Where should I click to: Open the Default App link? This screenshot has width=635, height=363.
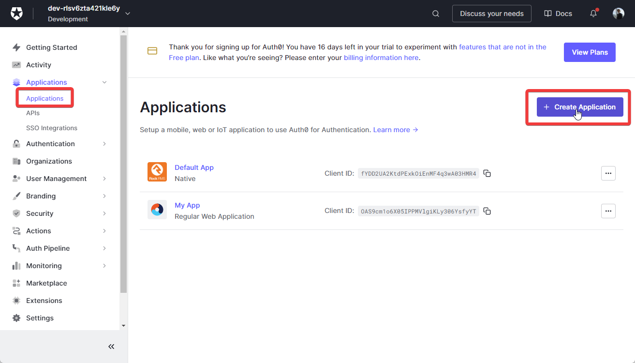(x=194, y=167)
